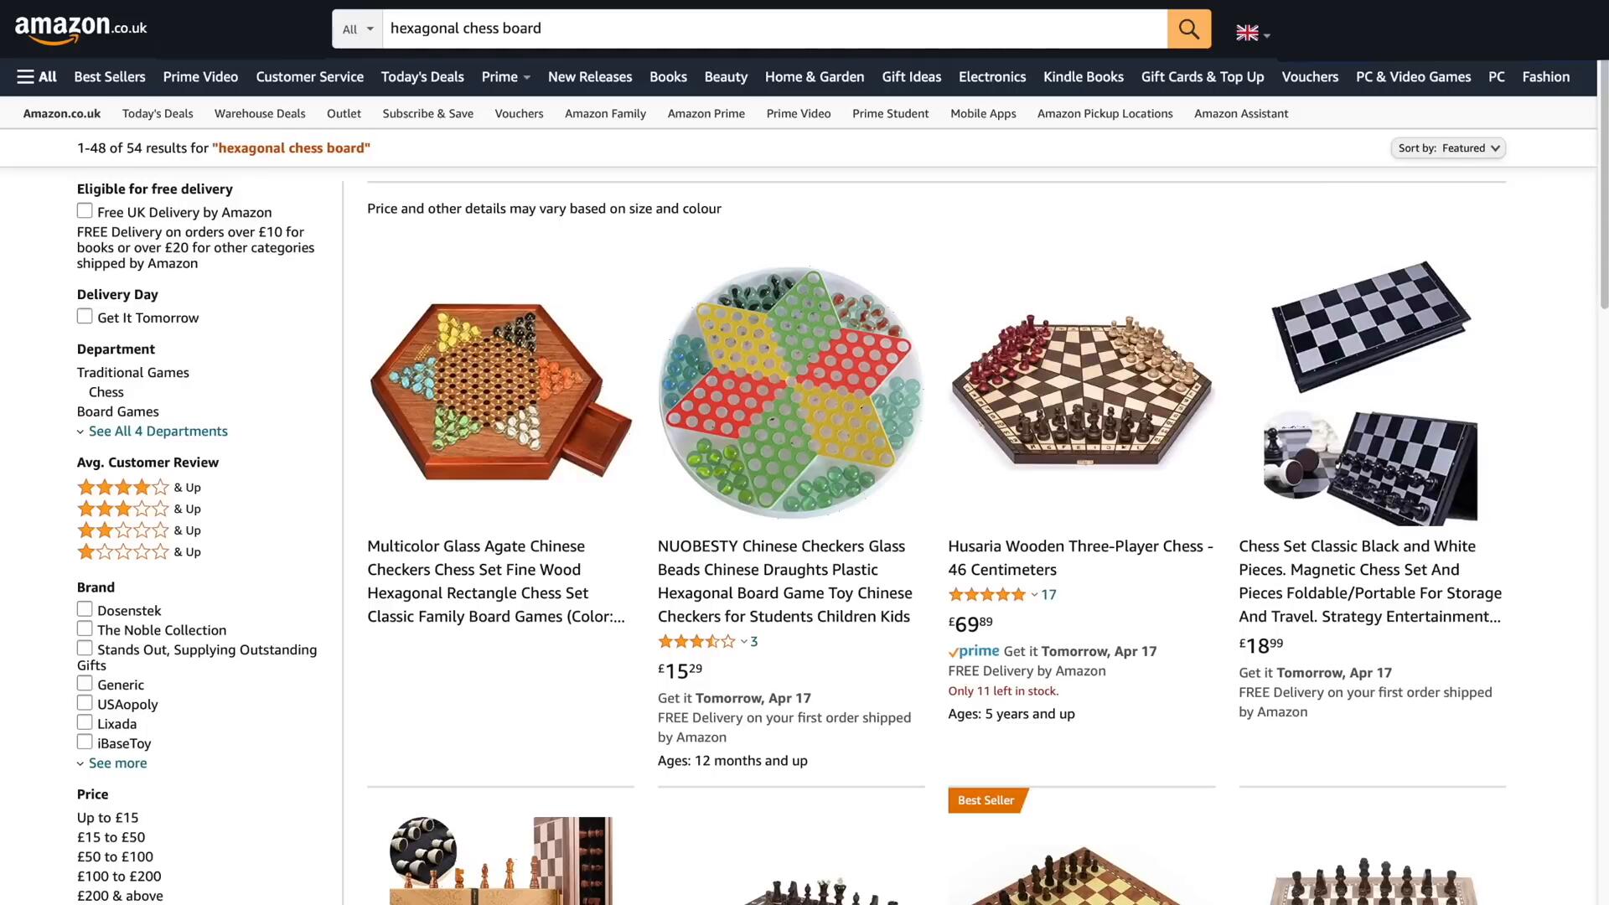Select the £15 to £50 price range

tap(111, 837)
